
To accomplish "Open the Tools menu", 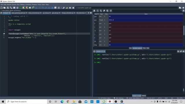I will (x=39, y=5).
